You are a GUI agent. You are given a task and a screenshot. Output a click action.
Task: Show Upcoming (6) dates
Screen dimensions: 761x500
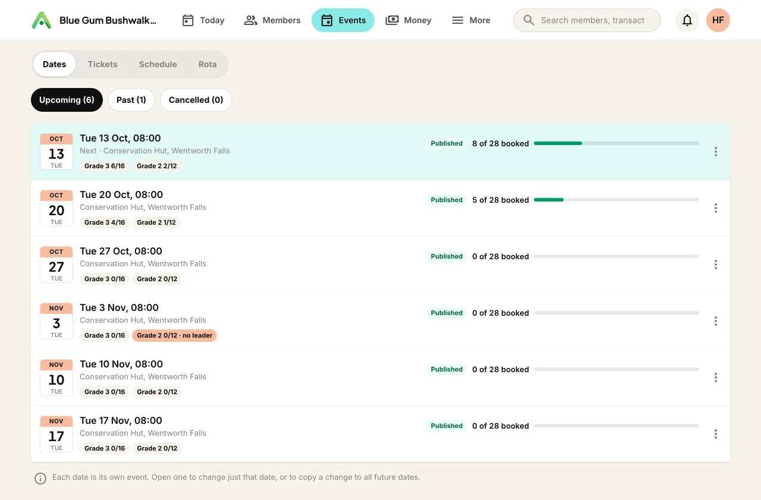(x=67, y=100)
